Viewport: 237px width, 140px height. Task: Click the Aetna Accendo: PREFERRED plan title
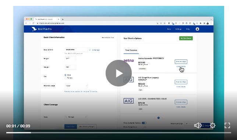click(x=151, y=58)
